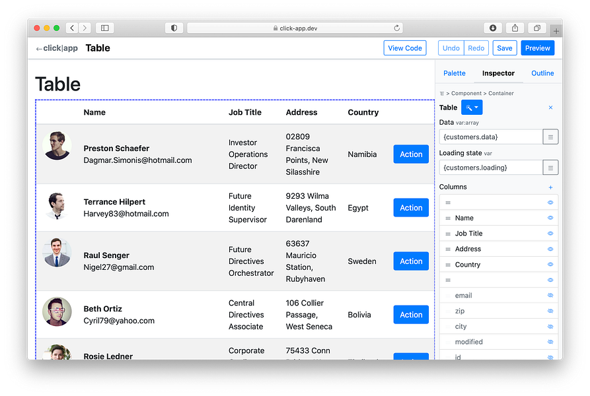590x396 pixels.
Task: Click the Sweden country cell
Action: tap(361, 261)
